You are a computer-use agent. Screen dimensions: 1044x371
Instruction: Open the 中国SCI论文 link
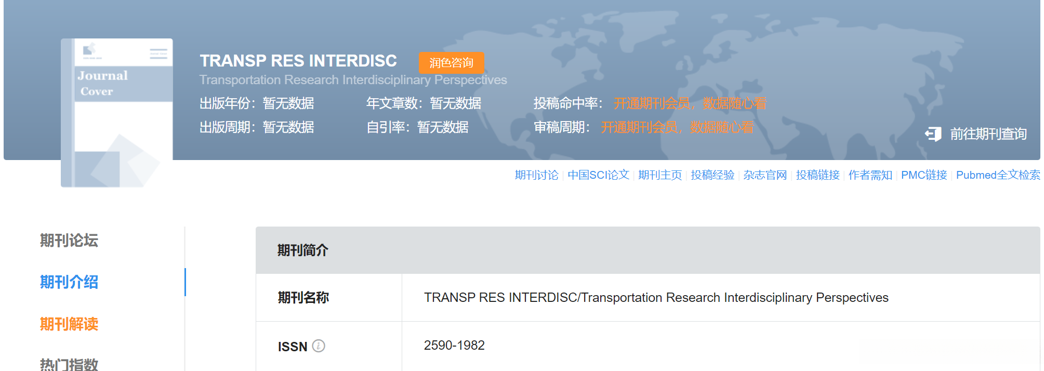coord(598,175)
